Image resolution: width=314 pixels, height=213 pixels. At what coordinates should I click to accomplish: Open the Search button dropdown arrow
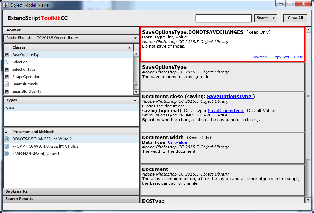tap(273, 18)
